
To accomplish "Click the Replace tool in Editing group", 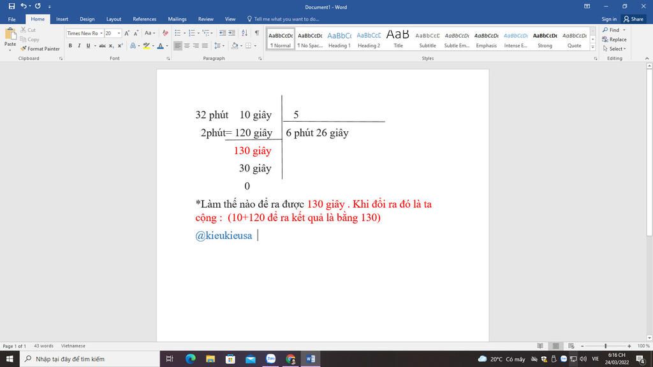I will coord(614,40).
